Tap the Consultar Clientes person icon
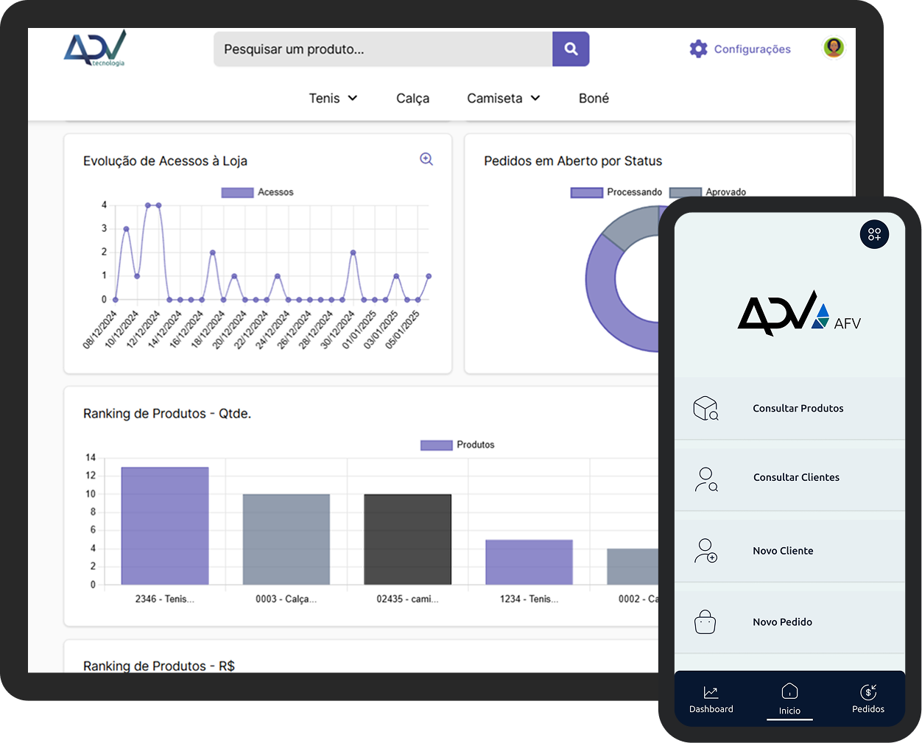This screenshot has height=743, width=922. click(705, 479)
